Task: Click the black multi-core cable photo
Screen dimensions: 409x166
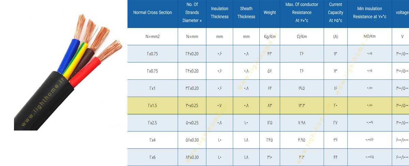Action: (68, 73)
